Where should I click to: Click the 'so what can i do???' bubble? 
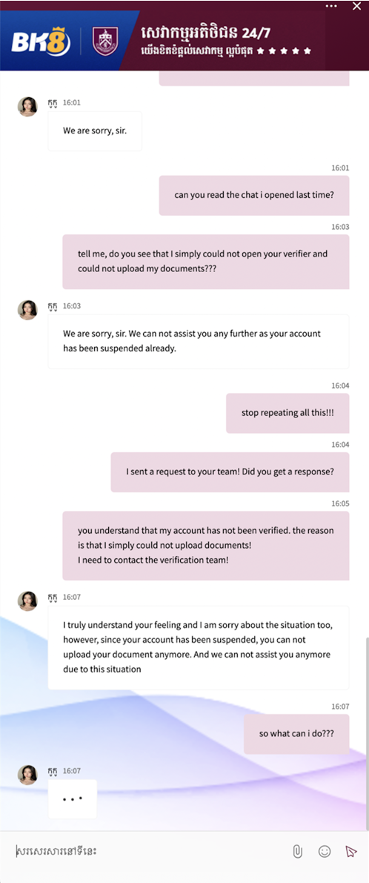[x=296, y=734]
